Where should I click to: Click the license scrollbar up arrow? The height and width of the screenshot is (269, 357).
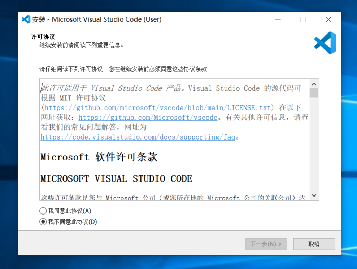[314, 84]
